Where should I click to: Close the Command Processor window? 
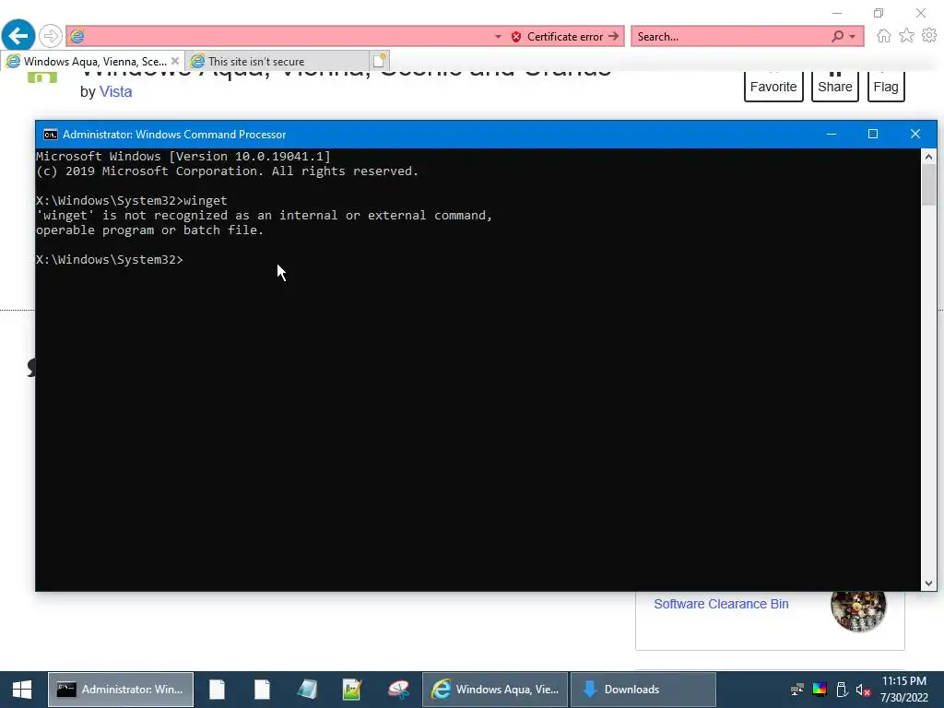coord(915,134)
